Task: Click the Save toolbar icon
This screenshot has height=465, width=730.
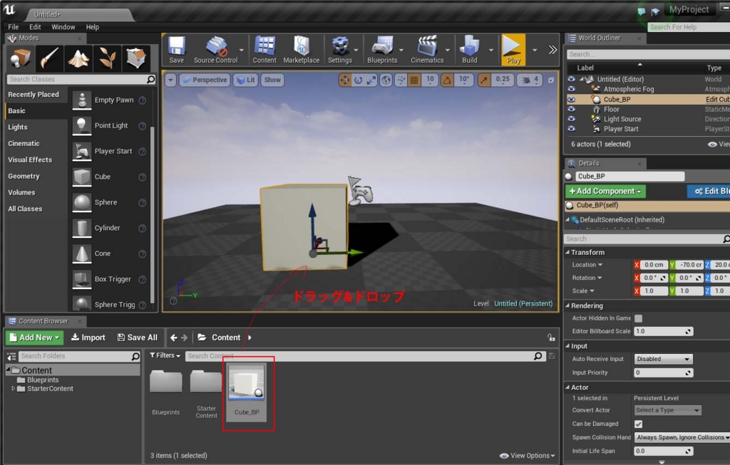Action: tap(177, 50)
